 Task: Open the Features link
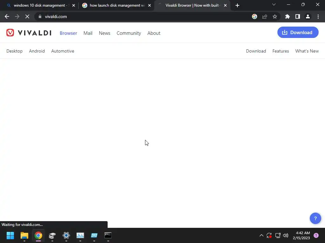(x=281, y=51)
